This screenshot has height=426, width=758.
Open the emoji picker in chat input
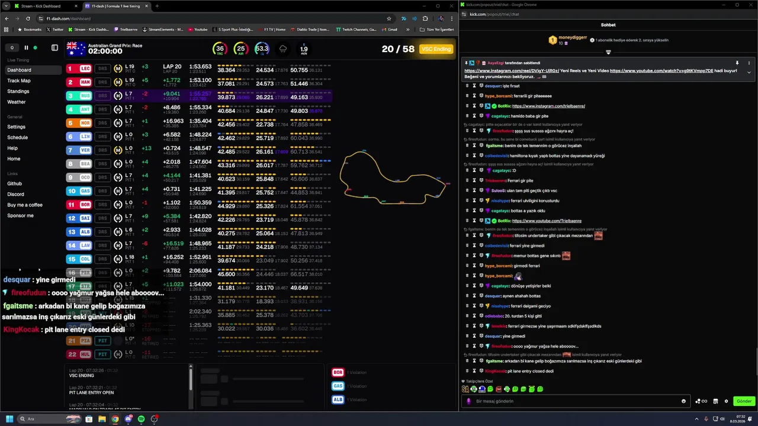pyautogui.click(x=683, y=401)
